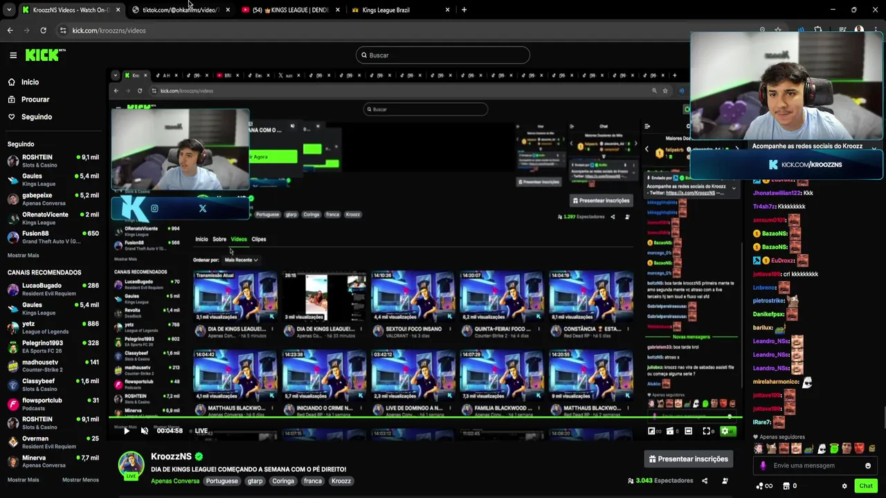Open recommended channel flowsportclub

53,404
